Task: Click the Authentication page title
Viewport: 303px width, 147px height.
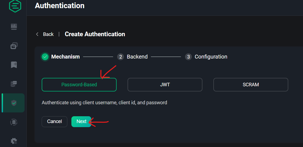Action: 59,6
